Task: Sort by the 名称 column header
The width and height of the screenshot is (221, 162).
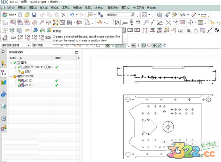Action: click(x=13, y=58)
